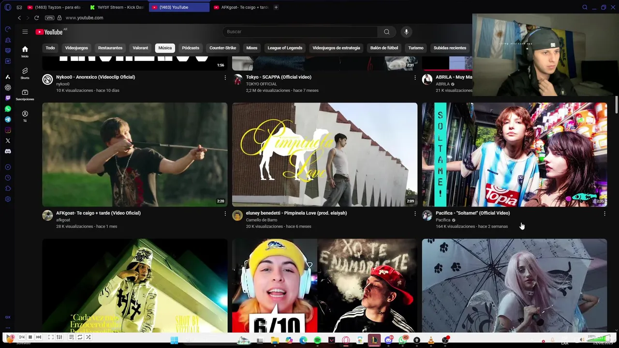Select the Mixes filter chip
Screen dimensions: 619x348
tap(251, 48)
